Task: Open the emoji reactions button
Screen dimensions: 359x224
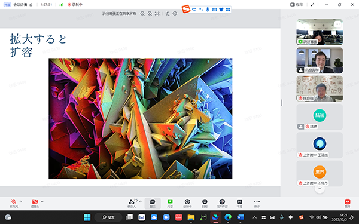Action: pos(205,202)
